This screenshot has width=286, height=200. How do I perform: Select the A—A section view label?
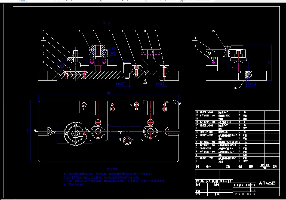(x=107, y=23)
